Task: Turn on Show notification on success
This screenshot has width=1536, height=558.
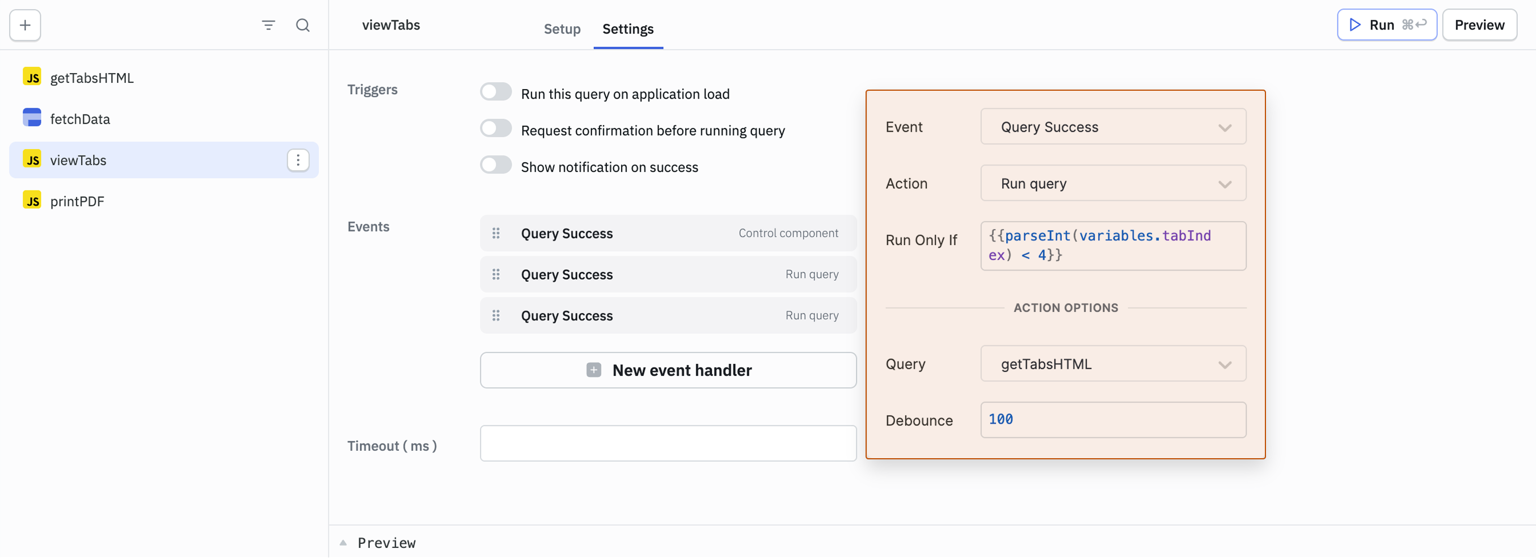Action: (496, 165)
